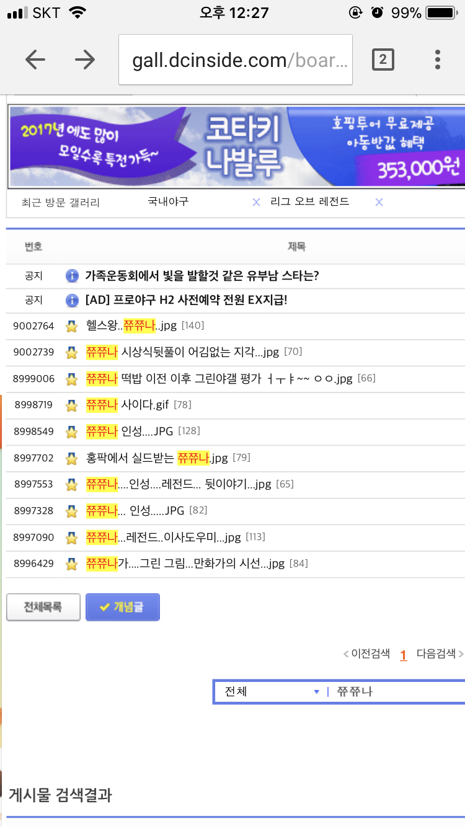Remove 국내야구 from recent galleries

coord(256,203)
